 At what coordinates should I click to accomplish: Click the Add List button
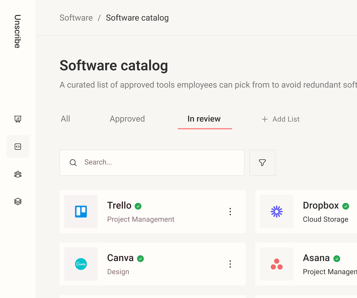[281, 119]
